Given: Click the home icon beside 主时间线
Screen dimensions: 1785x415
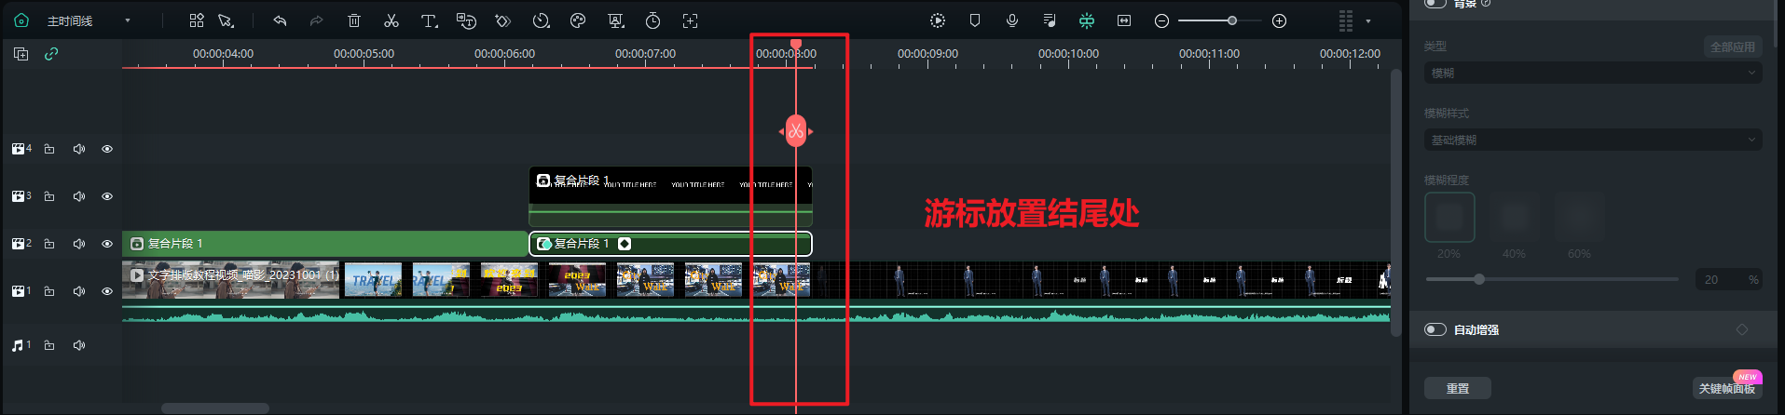Looking at the screenshot, I should pyautogui.click(x=21, y=20).
